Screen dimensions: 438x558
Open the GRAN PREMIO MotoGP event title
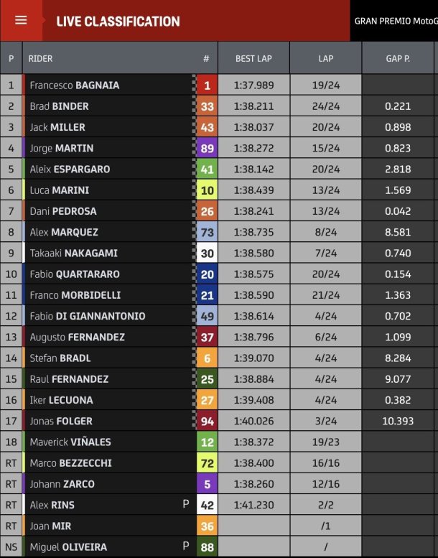[x=396, y=21]
